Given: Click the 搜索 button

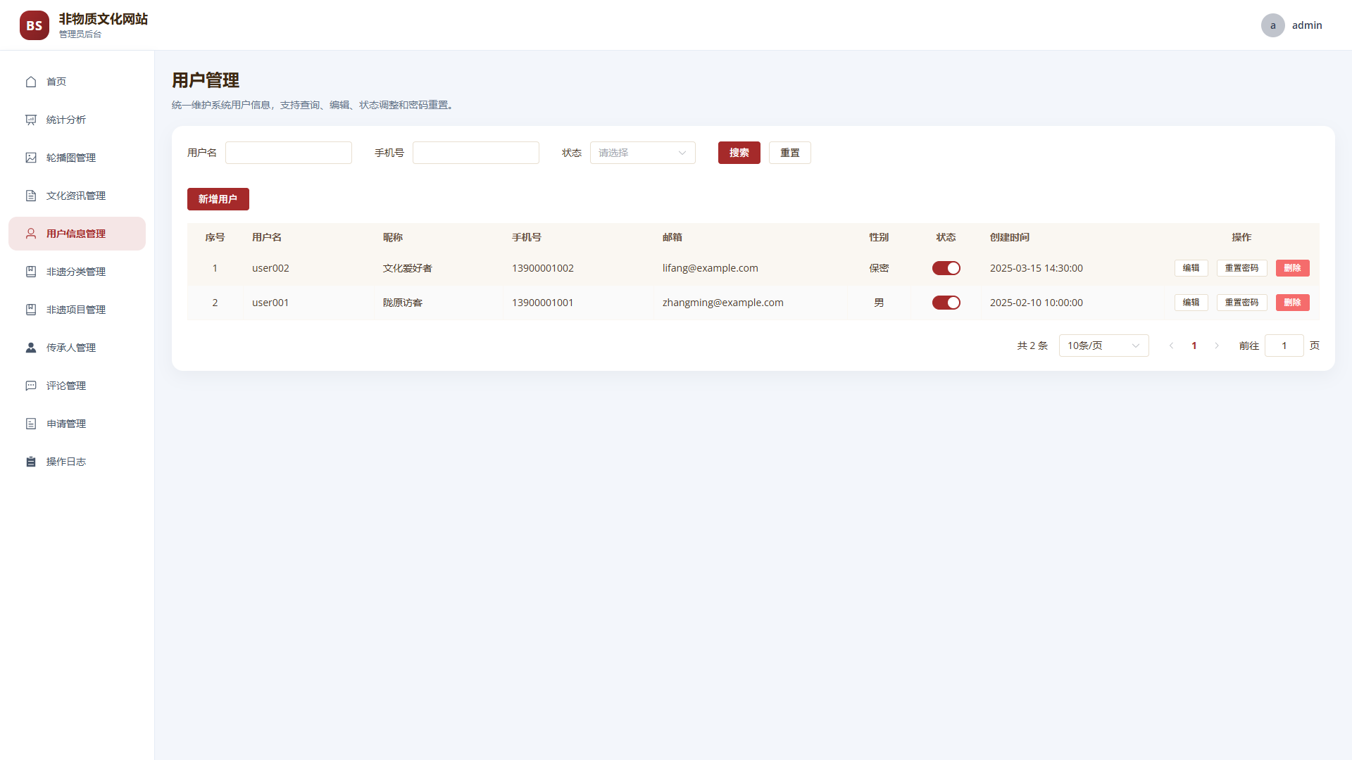Looking at the screenshot, I should pos(739,153).
